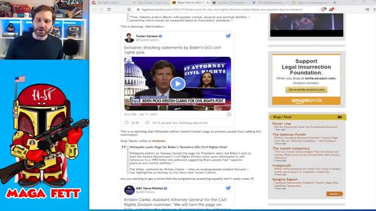The width and height of the screenshot is (376, 211).
Task: Close the Biden Pick for DOJ tab
Action: (x=207, y=2)
